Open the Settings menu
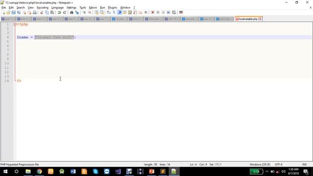 [71, 8]
